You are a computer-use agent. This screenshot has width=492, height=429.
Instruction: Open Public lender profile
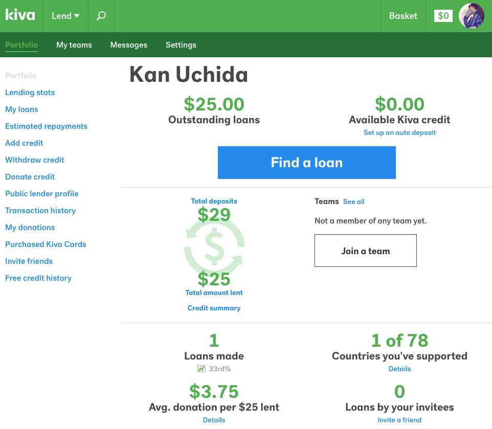click(x=42, y=194)
